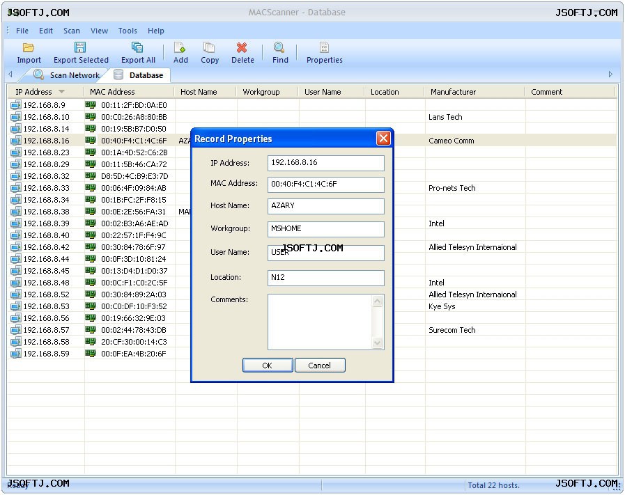Open the Edit menu
Viewport: 625px width, 495px height.
pos(46,31)
